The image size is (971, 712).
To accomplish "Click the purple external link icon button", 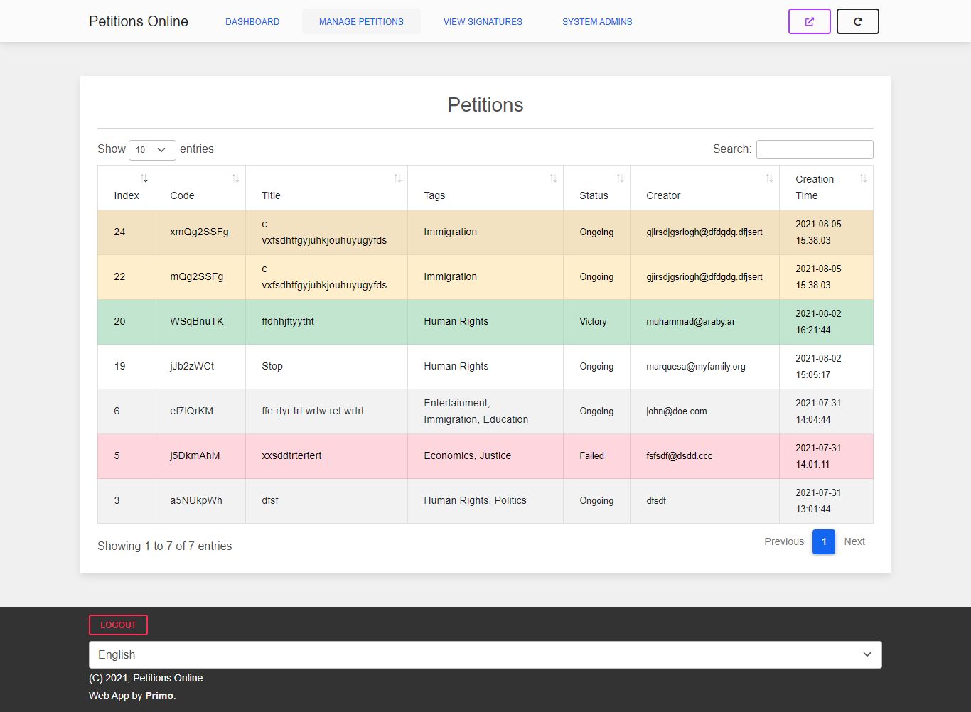I will 809,21.
